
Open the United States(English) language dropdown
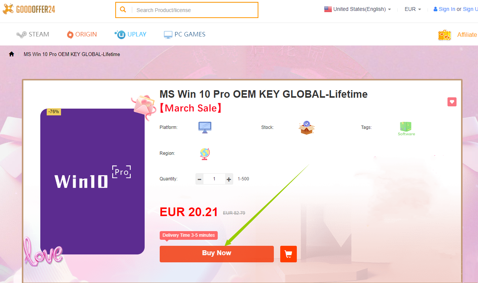(357, 9)
